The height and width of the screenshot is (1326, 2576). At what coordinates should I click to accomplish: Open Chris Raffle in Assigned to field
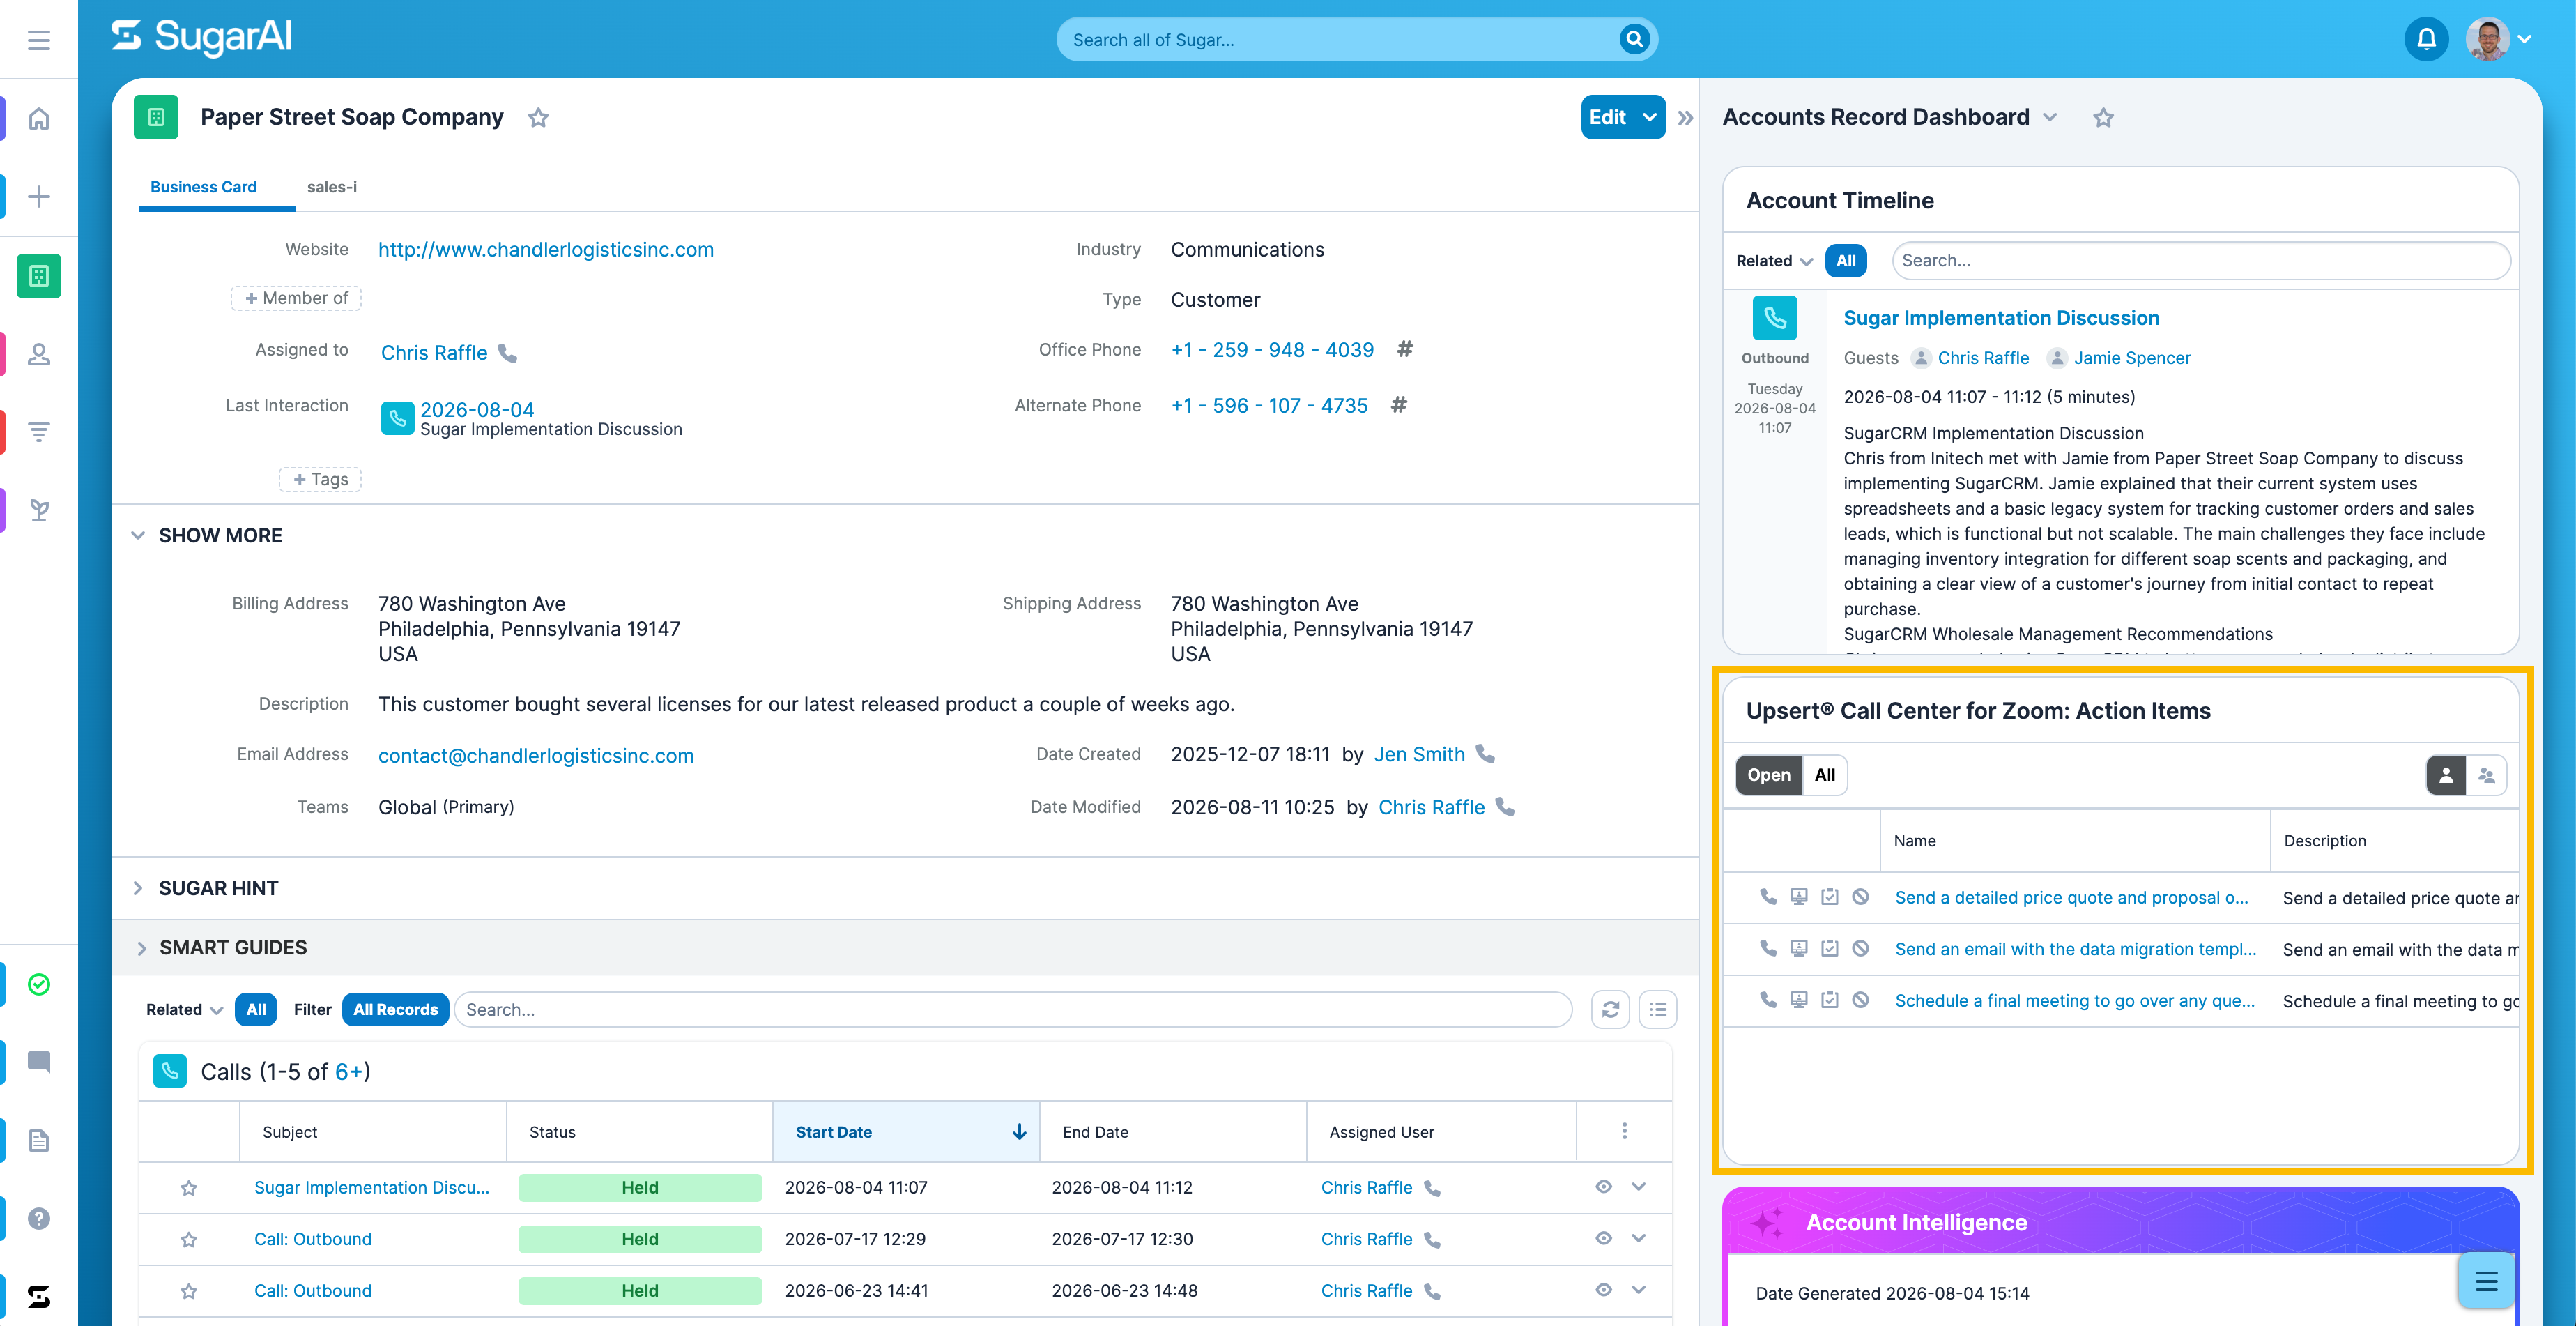point(434,353)
